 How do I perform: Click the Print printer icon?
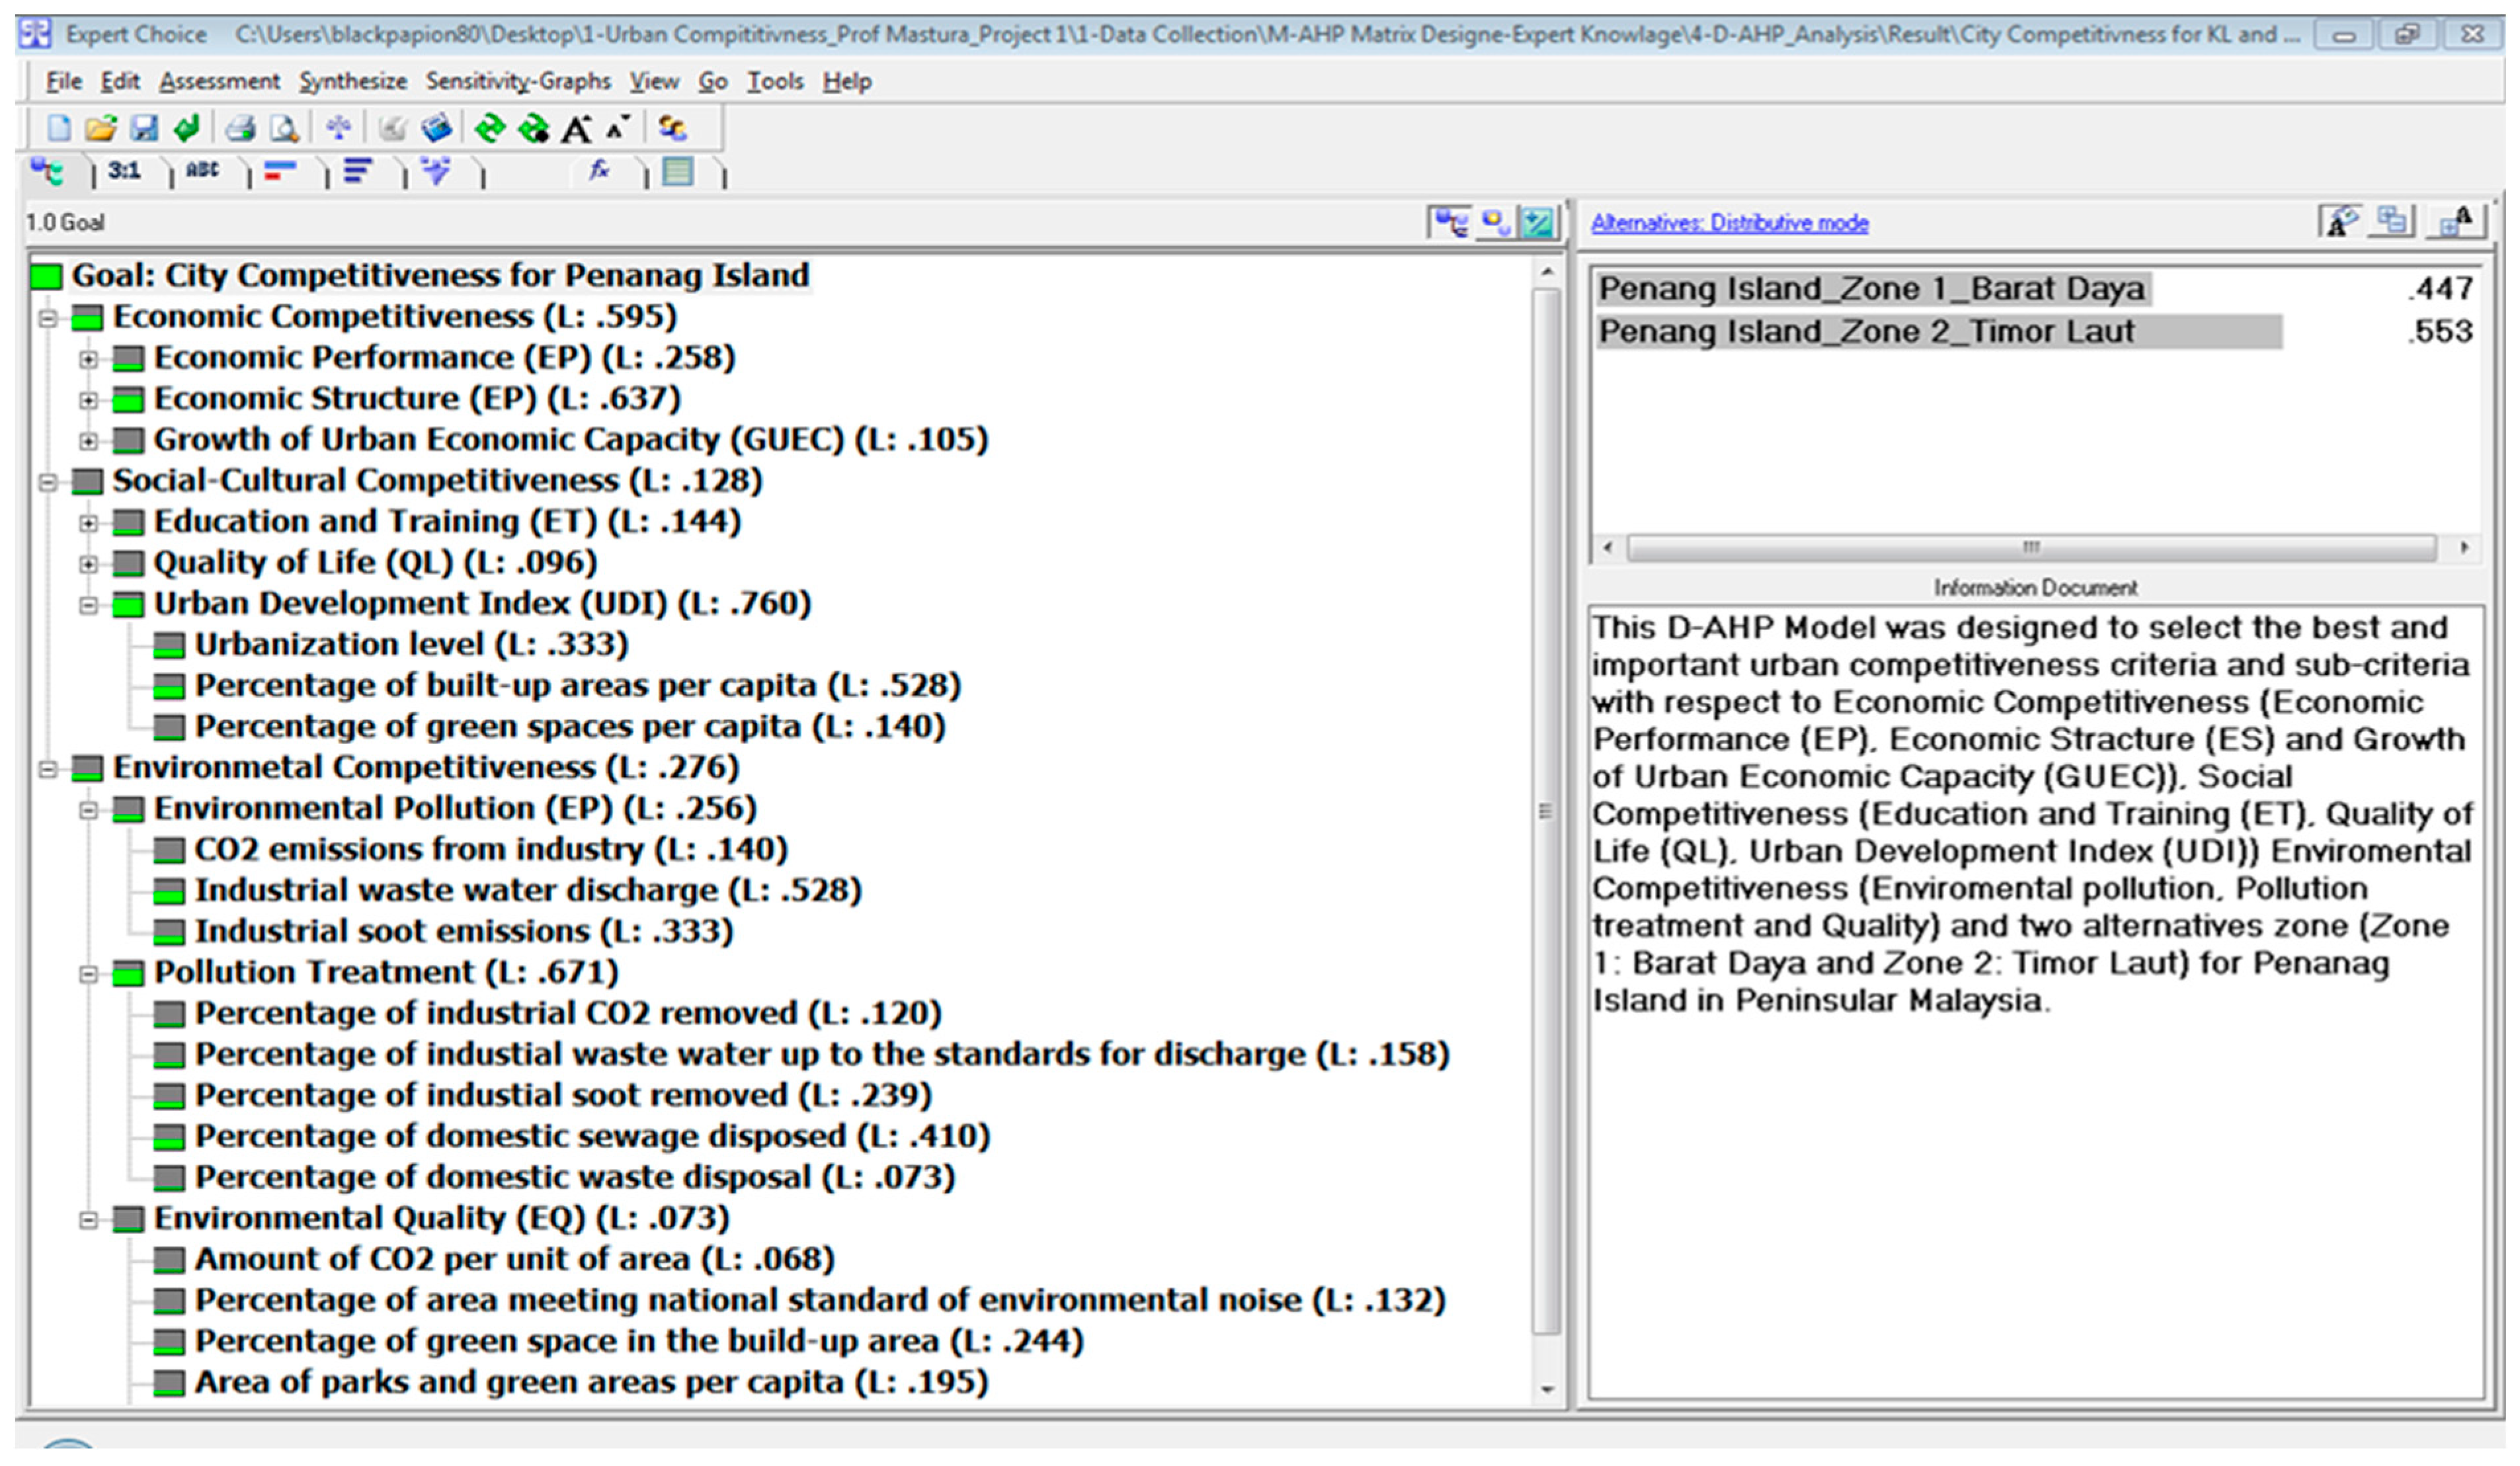[x=240, y=128]
